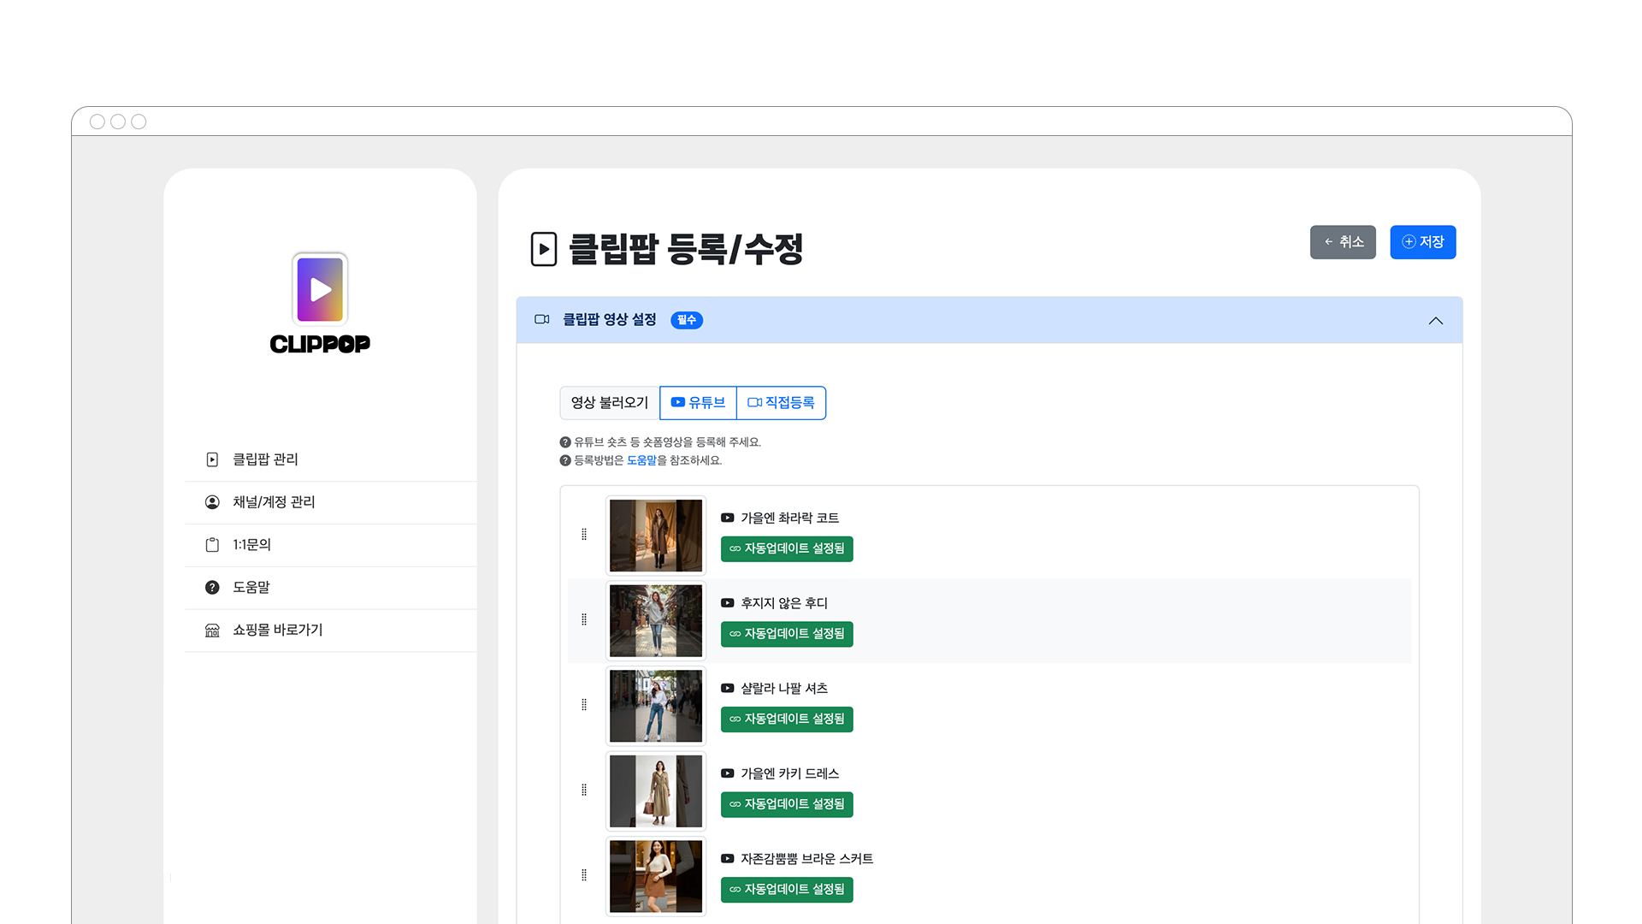Screen dimensions: 1642x924
Task: Go to 1:1문의 page
Action: click(x=251, y=545)
